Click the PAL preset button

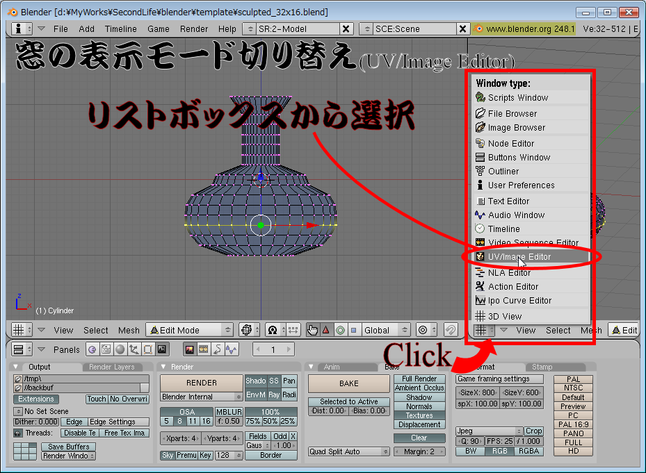[573, 379]
